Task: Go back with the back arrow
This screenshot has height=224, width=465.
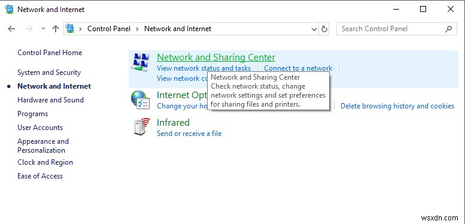Action: pos(11,29)
